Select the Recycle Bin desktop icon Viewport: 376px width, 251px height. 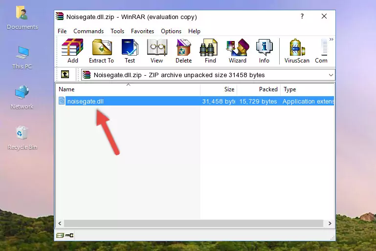pos(22,138)
